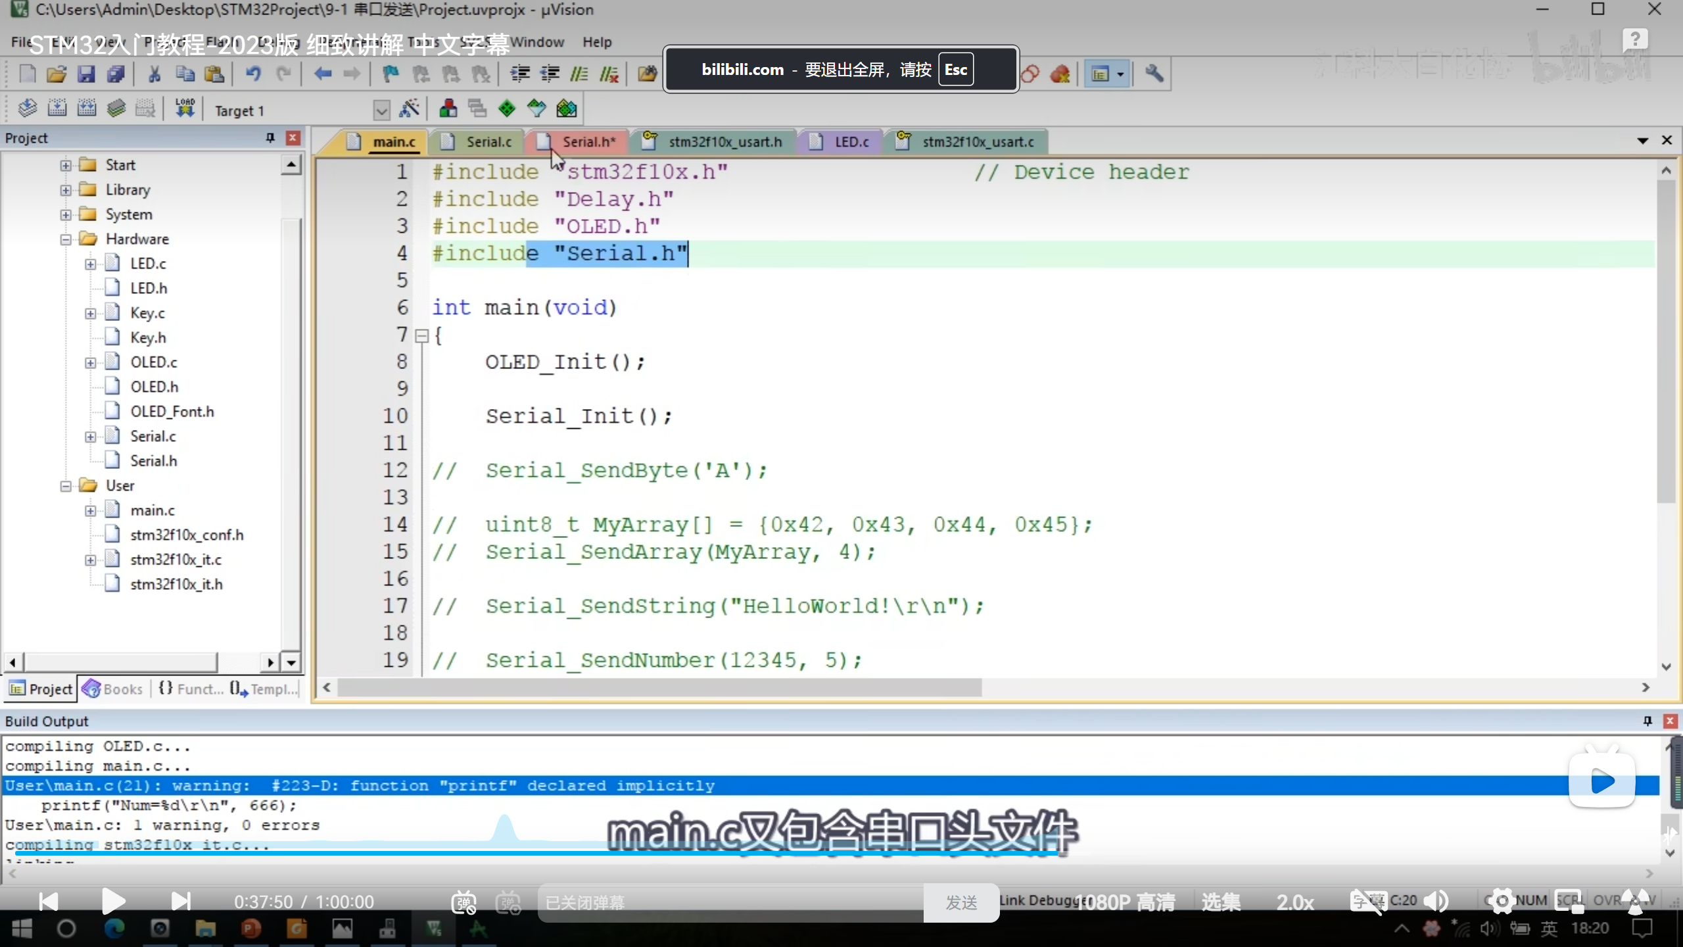Click the 选集 episode list button

coord(1221,902)
